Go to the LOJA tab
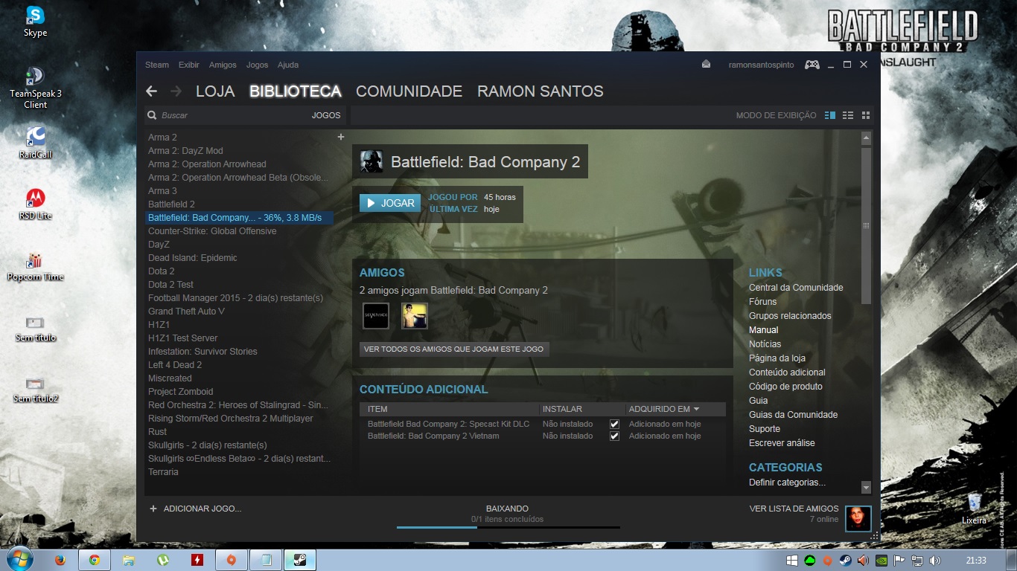Screen dimensions: 1017x571 pos(215,91)
